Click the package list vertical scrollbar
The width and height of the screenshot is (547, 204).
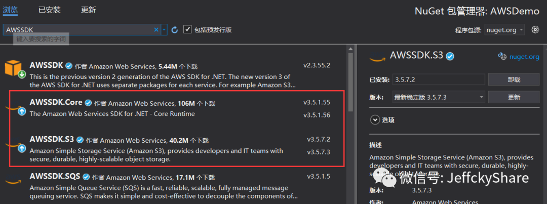(x=350, y=82)
